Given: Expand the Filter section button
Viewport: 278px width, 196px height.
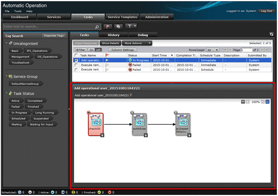Looking at the screenshot, I should coord(81,50).
